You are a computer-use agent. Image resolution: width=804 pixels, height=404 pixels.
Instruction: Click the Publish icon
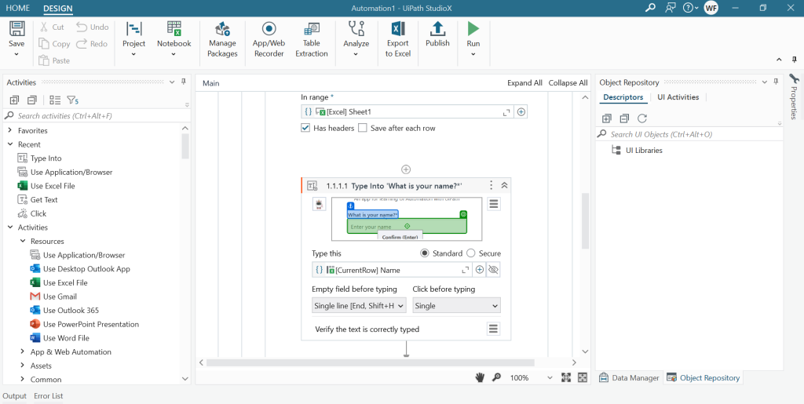(x=437, y=29)
